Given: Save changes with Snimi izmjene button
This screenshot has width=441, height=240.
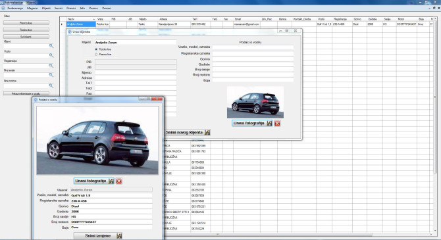Looking at the screenshot, I should (x=98, y=236).
